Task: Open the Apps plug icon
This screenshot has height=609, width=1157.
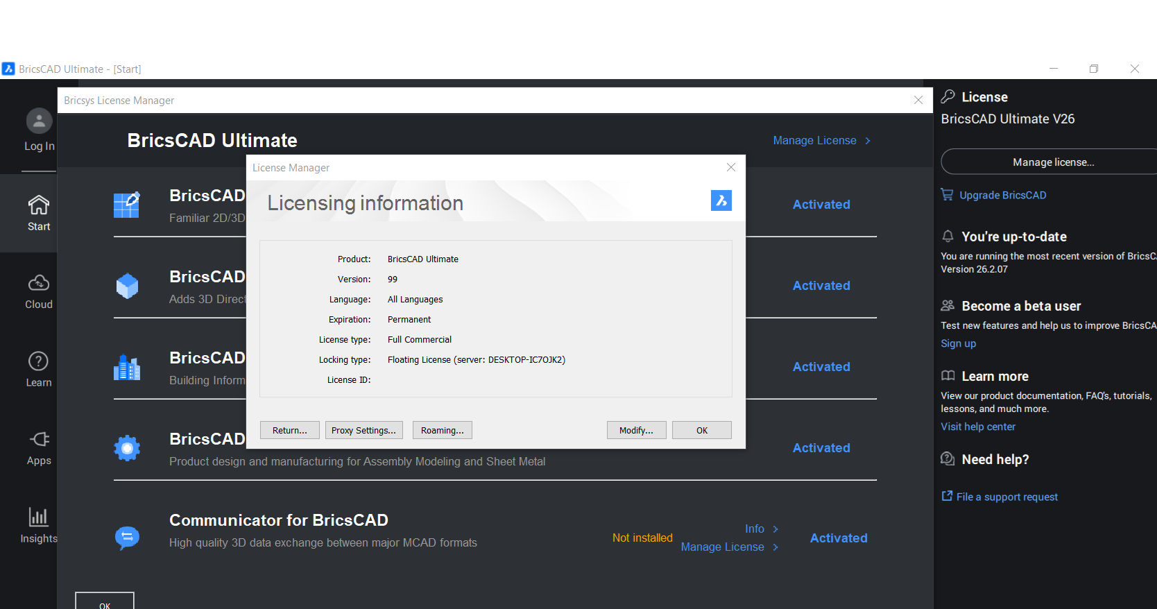Action: 39,439
